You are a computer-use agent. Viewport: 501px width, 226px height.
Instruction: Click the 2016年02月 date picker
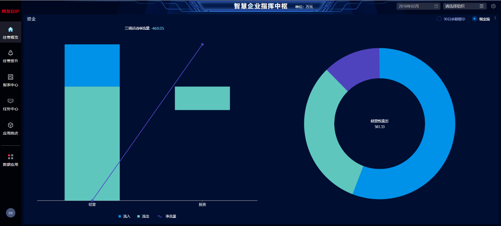coord(418,6)
